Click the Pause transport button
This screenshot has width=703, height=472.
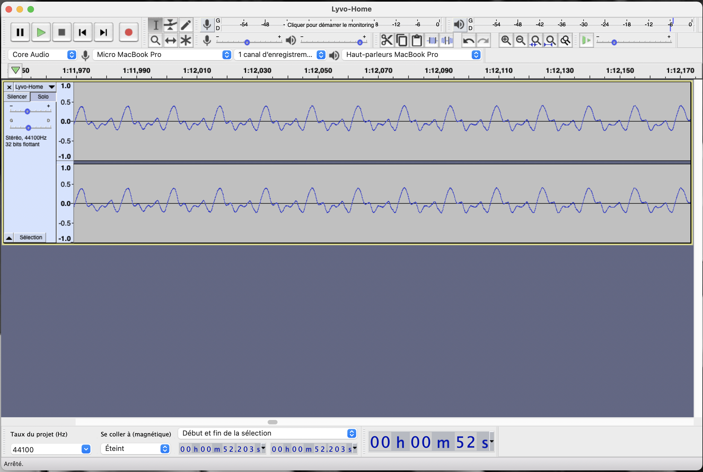coord(20,32)
